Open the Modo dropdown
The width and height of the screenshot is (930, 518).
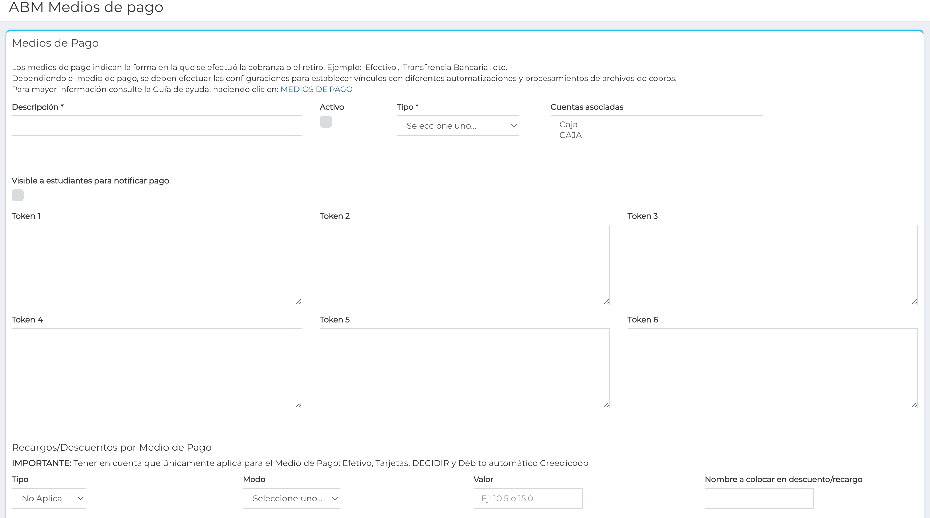click(x=291, y=498)
